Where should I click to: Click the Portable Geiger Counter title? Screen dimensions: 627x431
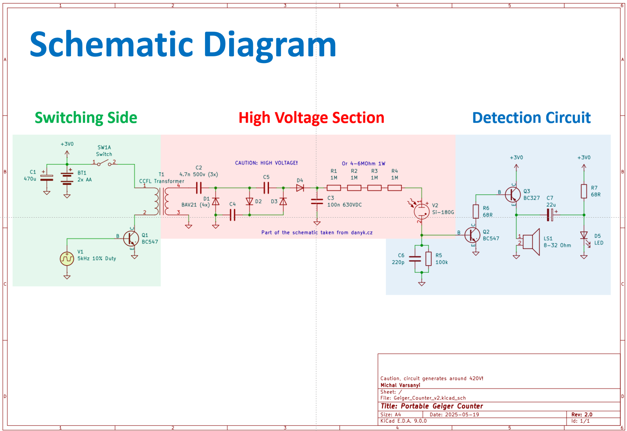pyautogui.click(x=431, y=406)
